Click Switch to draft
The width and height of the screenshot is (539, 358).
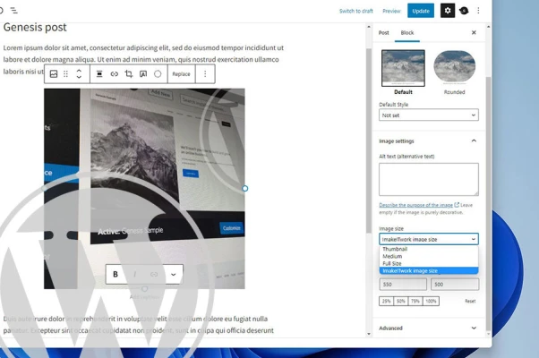(x=356, y=11)
